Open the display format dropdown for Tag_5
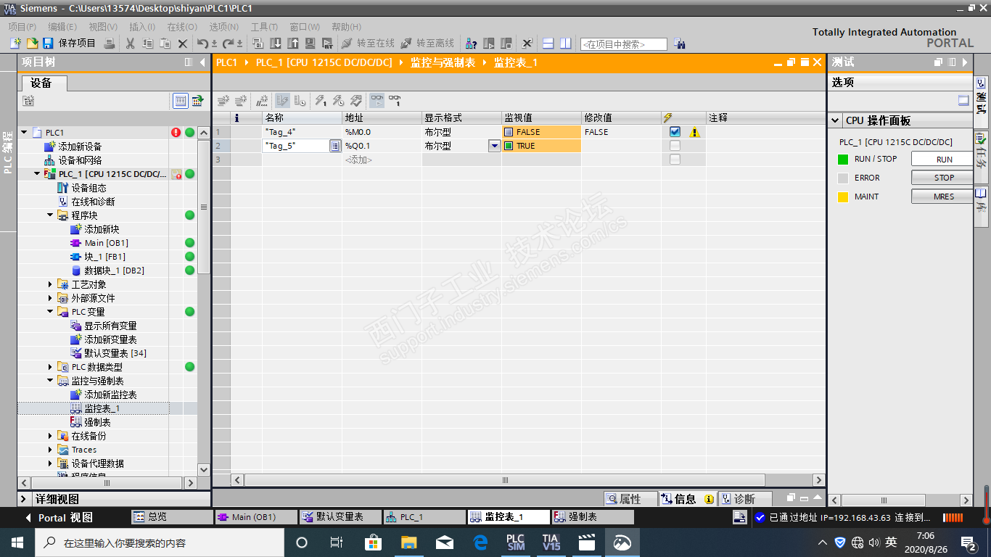 [495, 146]
